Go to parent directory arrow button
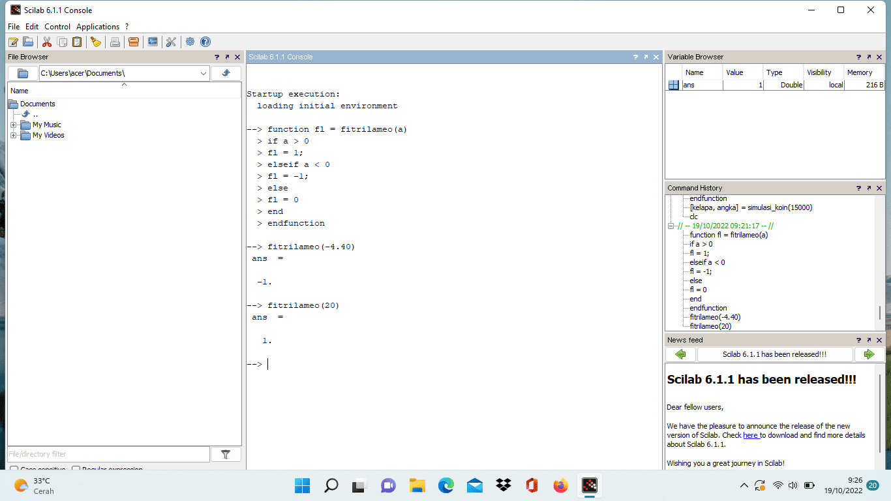 tap(226, 73)
